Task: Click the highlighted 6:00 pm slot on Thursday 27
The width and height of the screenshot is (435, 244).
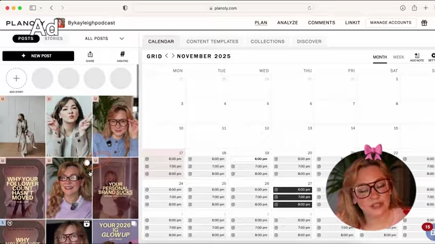Action: 293,190
